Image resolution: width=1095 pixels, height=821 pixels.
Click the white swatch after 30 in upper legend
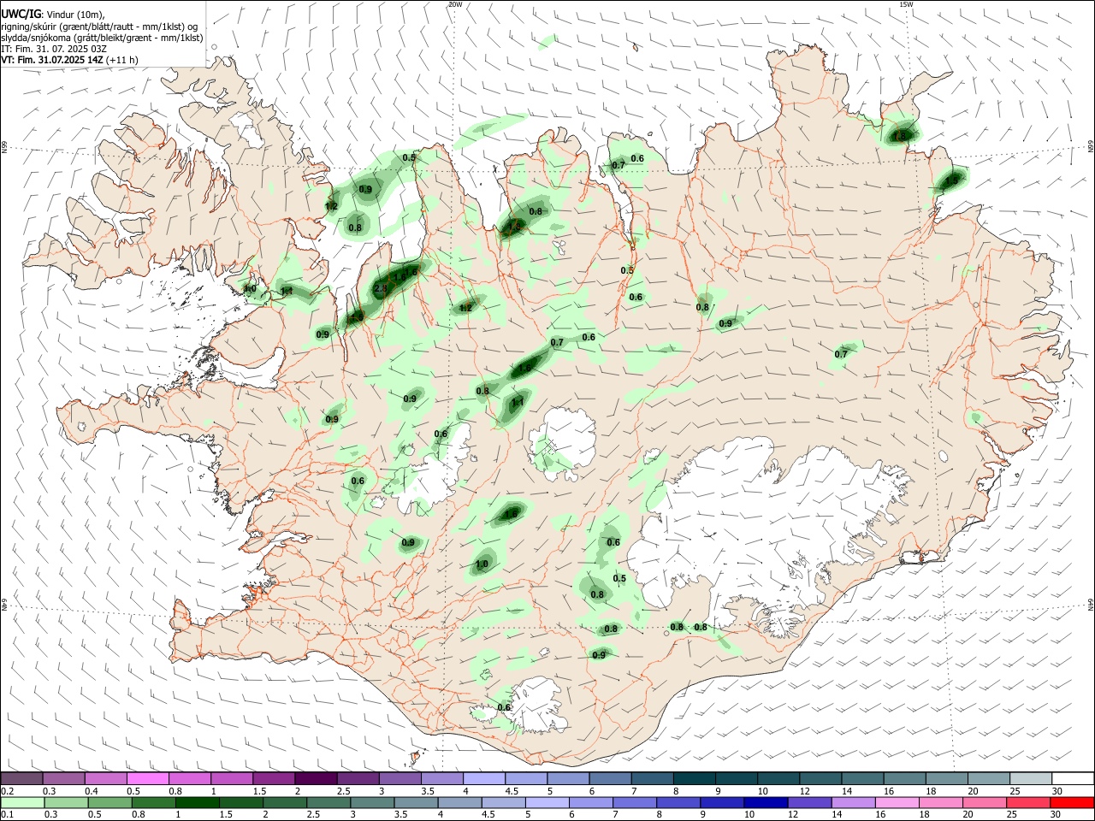click(1072, 778)
